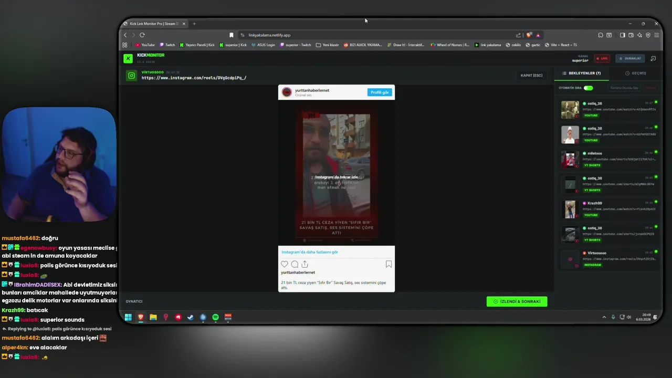Image resolution: width=672 pixels, height=378 pixels.
Task: Click the instagram.com reels URL text
Action: coord(194,78)
